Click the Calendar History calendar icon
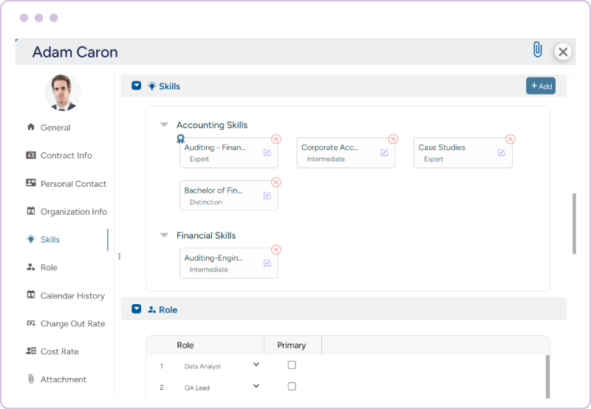The width and height of the screenshot is (591, 409). click(x=31, y=295)
